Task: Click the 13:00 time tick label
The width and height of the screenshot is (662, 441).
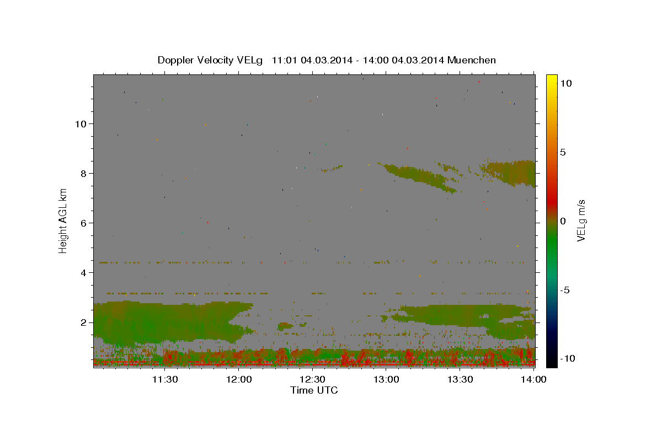Action: tap(386, 379)
